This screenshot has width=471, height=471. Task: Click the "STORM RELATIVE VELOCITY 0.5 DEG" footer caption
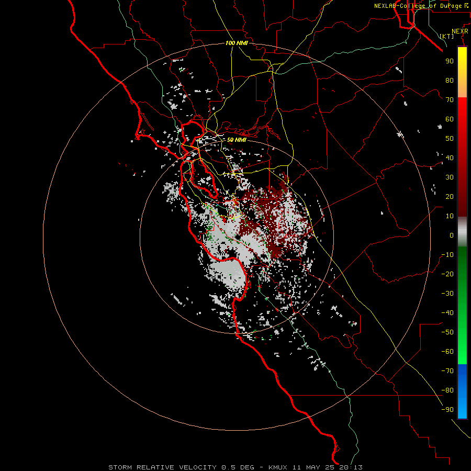[x=181, y=467]
